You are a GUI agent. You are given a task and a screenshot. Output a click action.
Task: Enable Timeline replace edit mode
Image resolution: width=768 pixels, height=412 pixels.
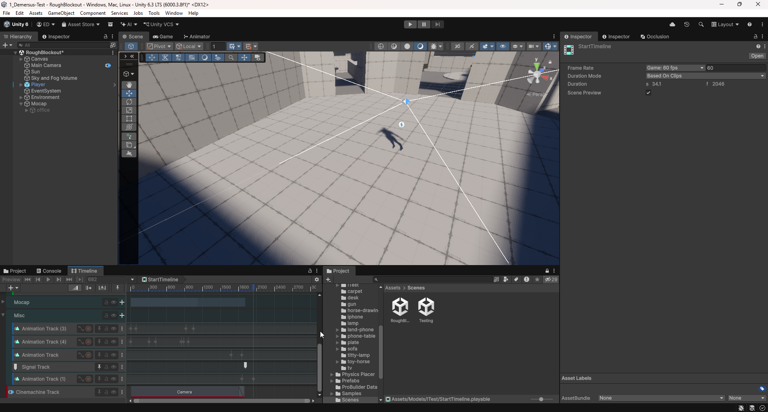tap(102, 288)
